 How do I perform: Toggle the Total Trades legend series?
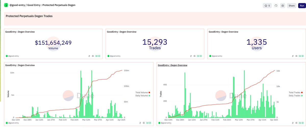pyautogui.click(x=296, y=92)
